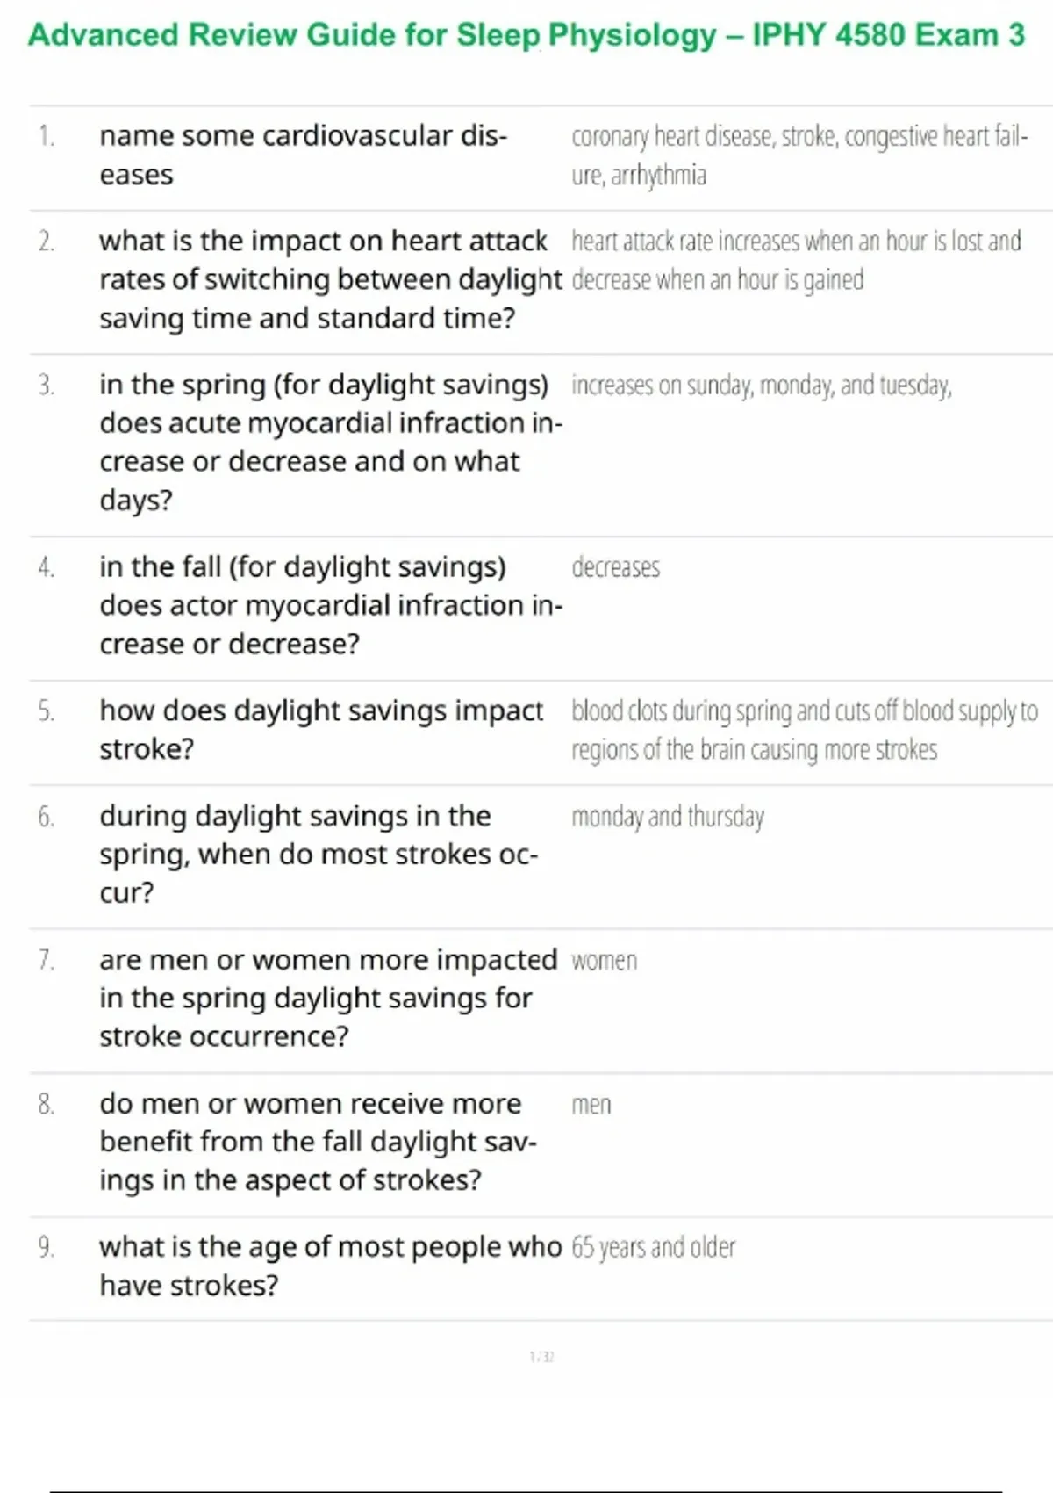
Task: Select the answer 'men'
Action: [591, 1105]
